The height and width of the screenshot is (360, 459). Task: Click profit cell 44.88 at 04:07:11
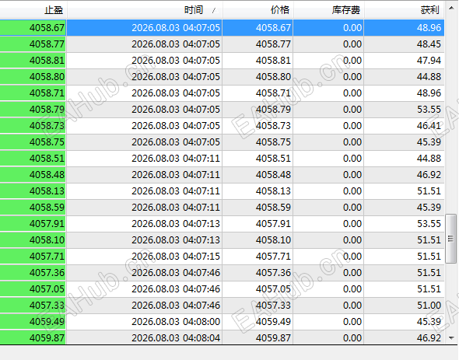[x=405, y=159]
